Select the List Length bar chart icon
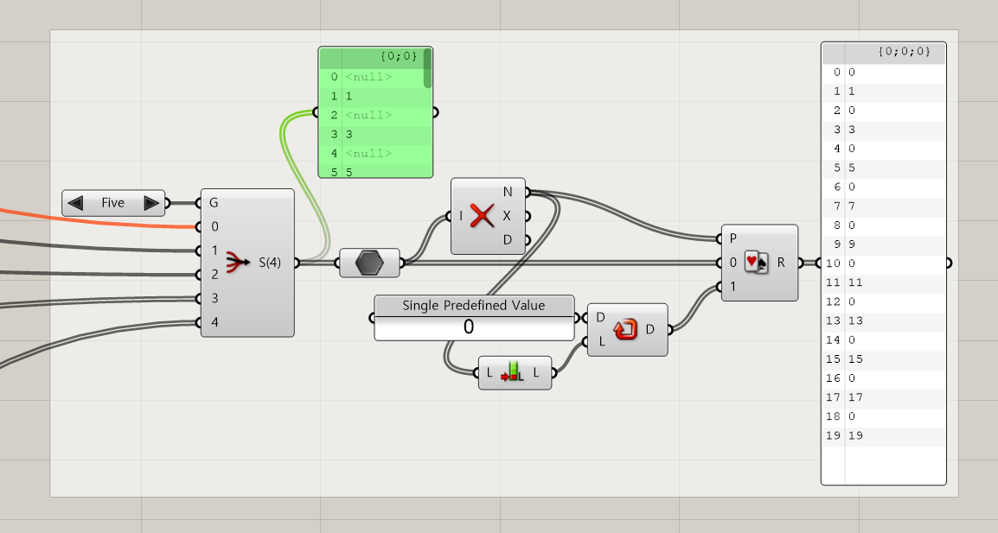 pos(512,372)
